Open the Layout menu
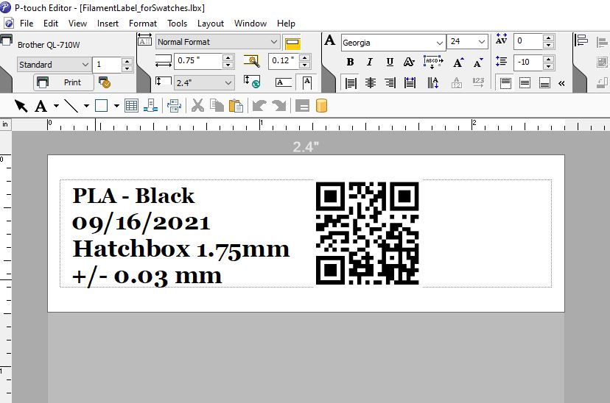 (x=211, y=24)
